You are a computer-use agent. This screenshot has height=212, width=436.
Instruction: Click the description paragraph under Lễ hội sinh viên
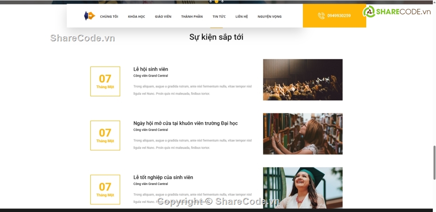pos(192,90)
